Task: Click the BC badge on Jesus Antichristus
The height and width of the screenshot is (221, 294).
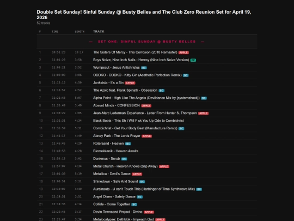Action: click(144, 68)
